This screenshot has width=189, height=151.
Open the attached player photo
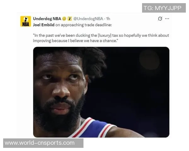[x=101, y=92]
